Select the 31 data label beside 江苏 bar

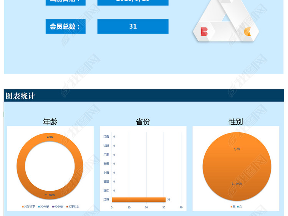coord(169,200)
